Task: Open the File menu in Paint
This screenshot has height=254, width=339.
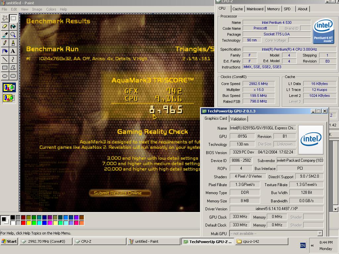Action: tap(4, 9)
